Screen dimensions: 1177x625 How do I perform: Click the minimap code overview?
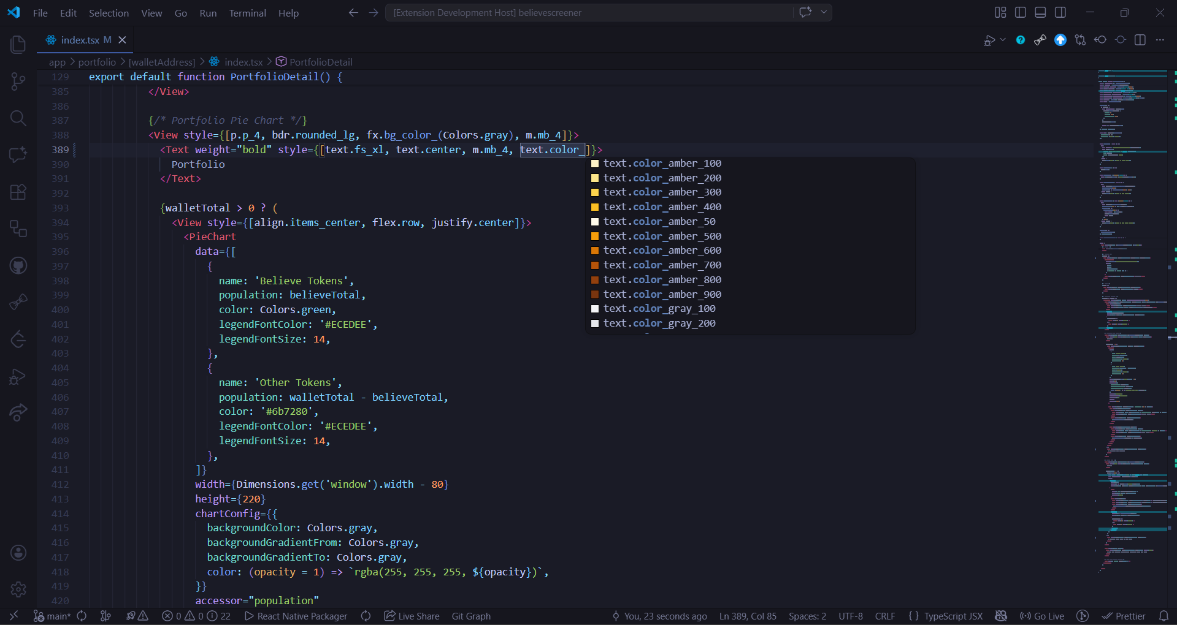point(1132,322)
